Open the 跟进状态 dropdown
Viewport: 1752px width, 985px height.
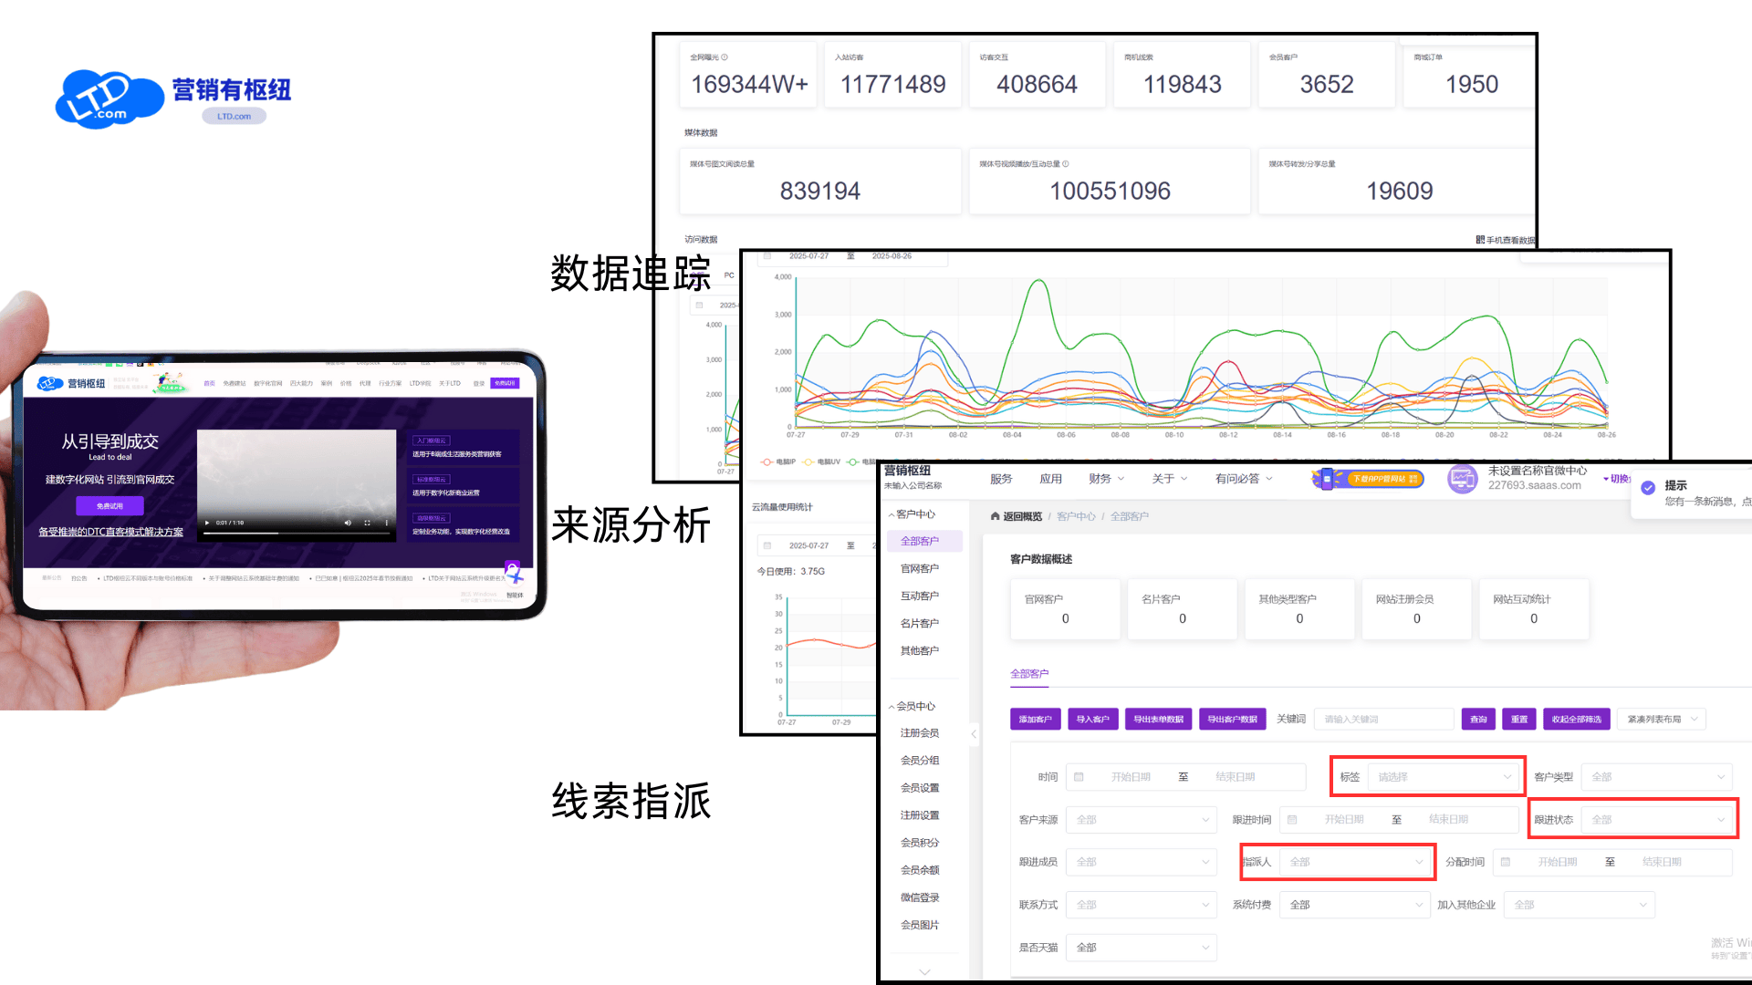point(1656,819)
